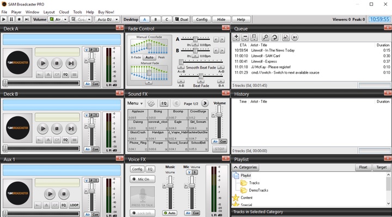Viewport: 392px width, 217px height.
Task: Expand Voice FX music volume side arrow
Action: coord(164,186)
